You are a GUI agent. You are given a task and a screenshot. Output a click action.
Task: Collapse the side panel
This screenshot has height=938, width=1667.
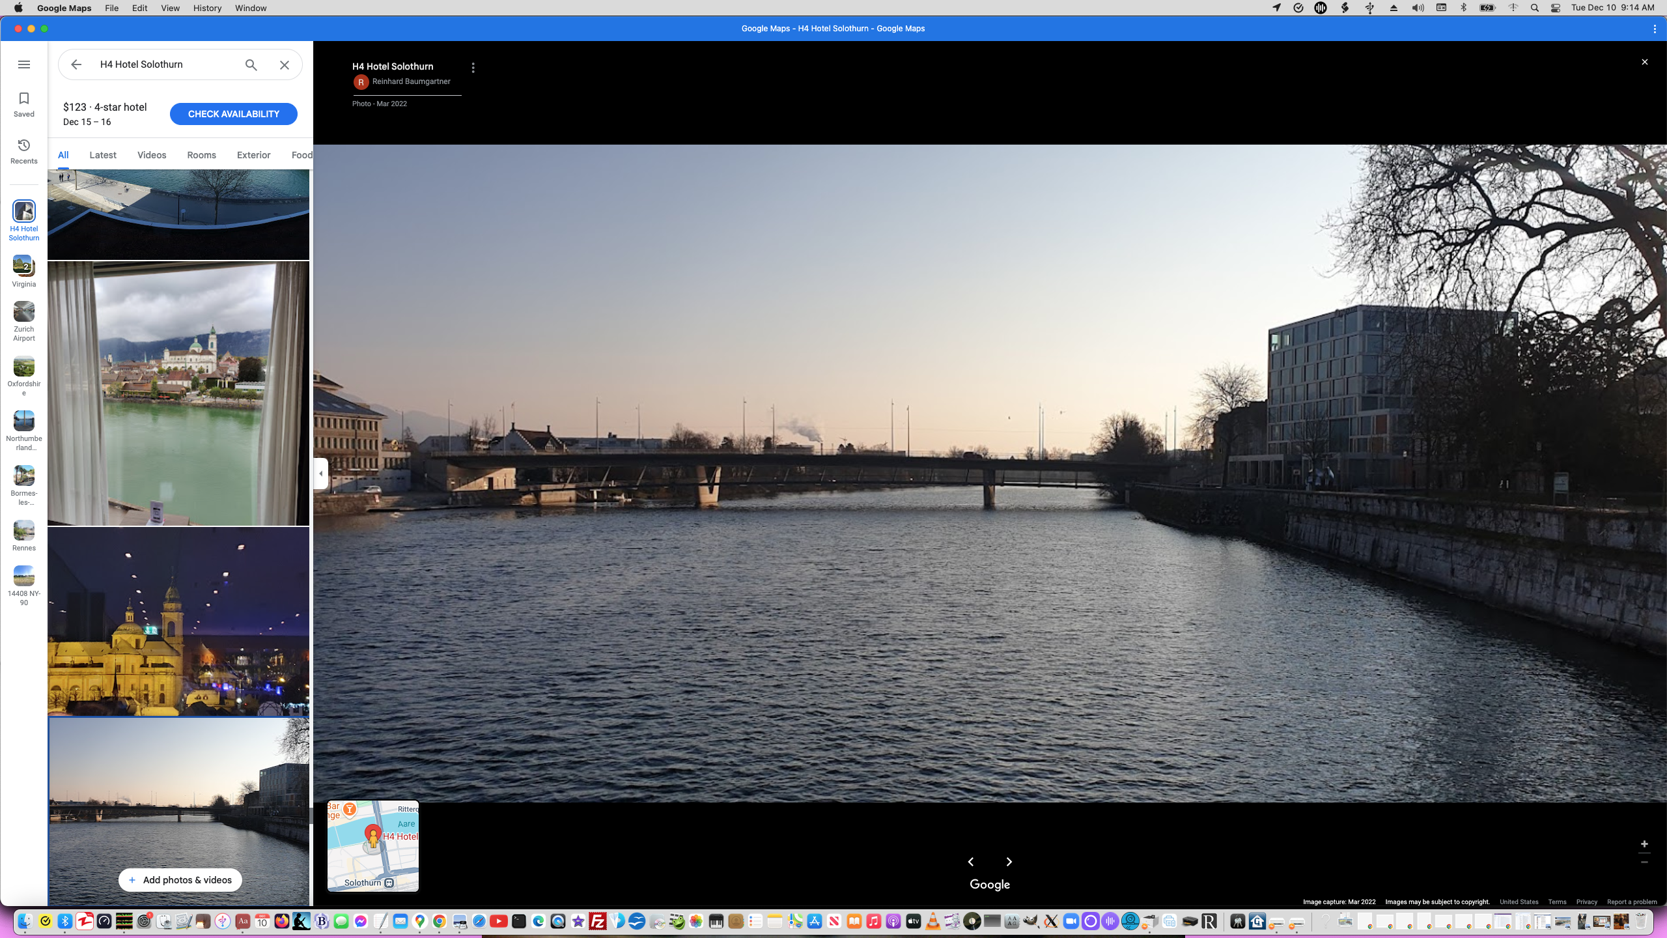point(320,474)
